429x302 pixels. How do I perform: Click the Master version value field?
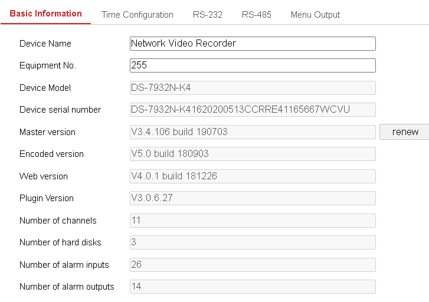252,132
